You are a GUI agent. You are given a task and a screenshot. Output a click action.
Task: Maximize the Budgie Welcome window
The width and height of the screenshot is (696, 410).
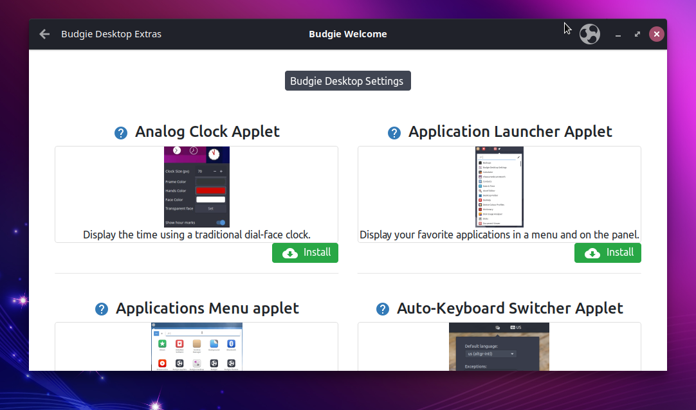tap(637, 34)
